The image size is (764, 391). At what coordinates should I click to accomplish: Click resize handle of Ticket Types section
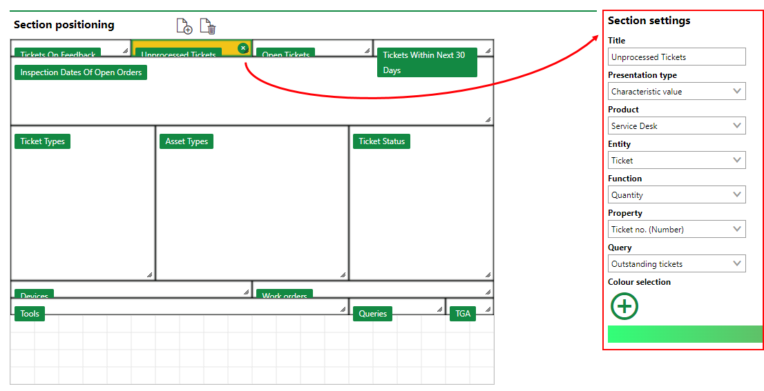pos(149,274)
